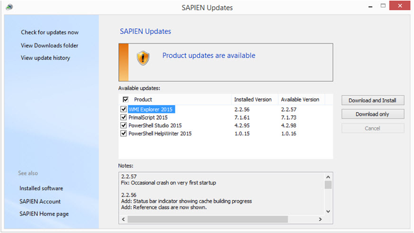
Task: Uncheck the PowerShell Studio 2015 checkbox
Action: pyautogui.click(x=123, y=125)
